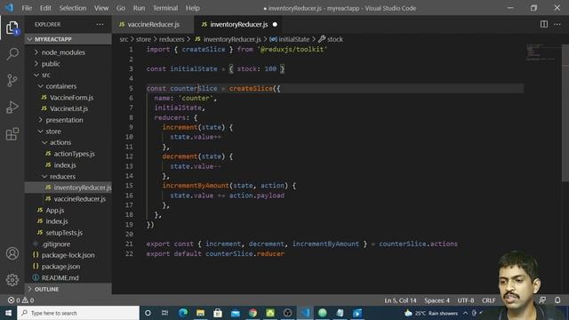569x320 pixels.
Task: Click Ln 5, Col 14 in status bar
Action: click(x=400, y=300)
